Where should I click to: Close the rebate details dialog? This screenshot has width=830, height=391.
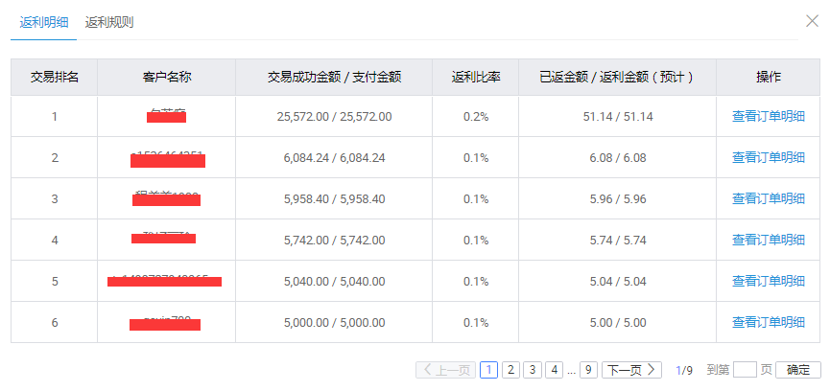coord(812,21)
